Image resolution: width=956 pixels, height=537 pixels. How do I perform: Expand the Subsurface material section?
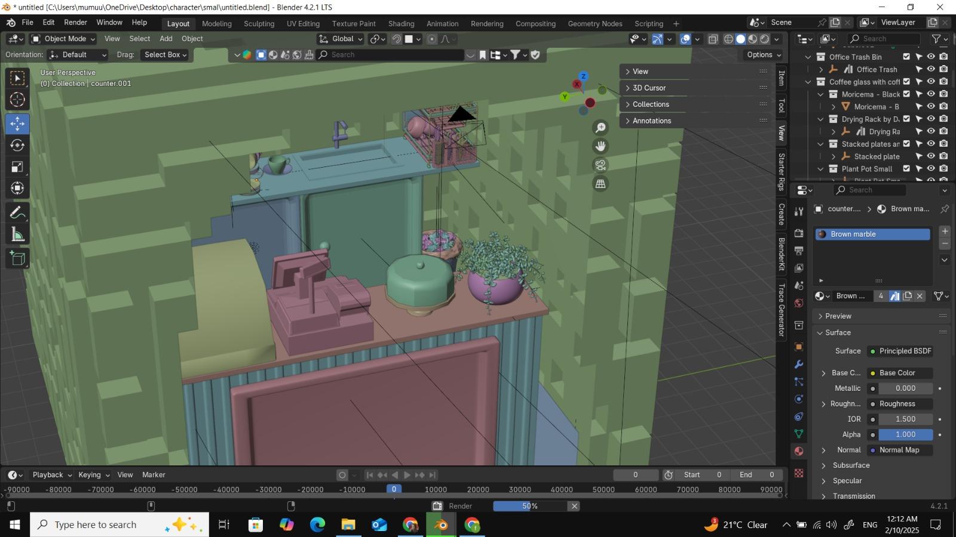coord(851,465)
